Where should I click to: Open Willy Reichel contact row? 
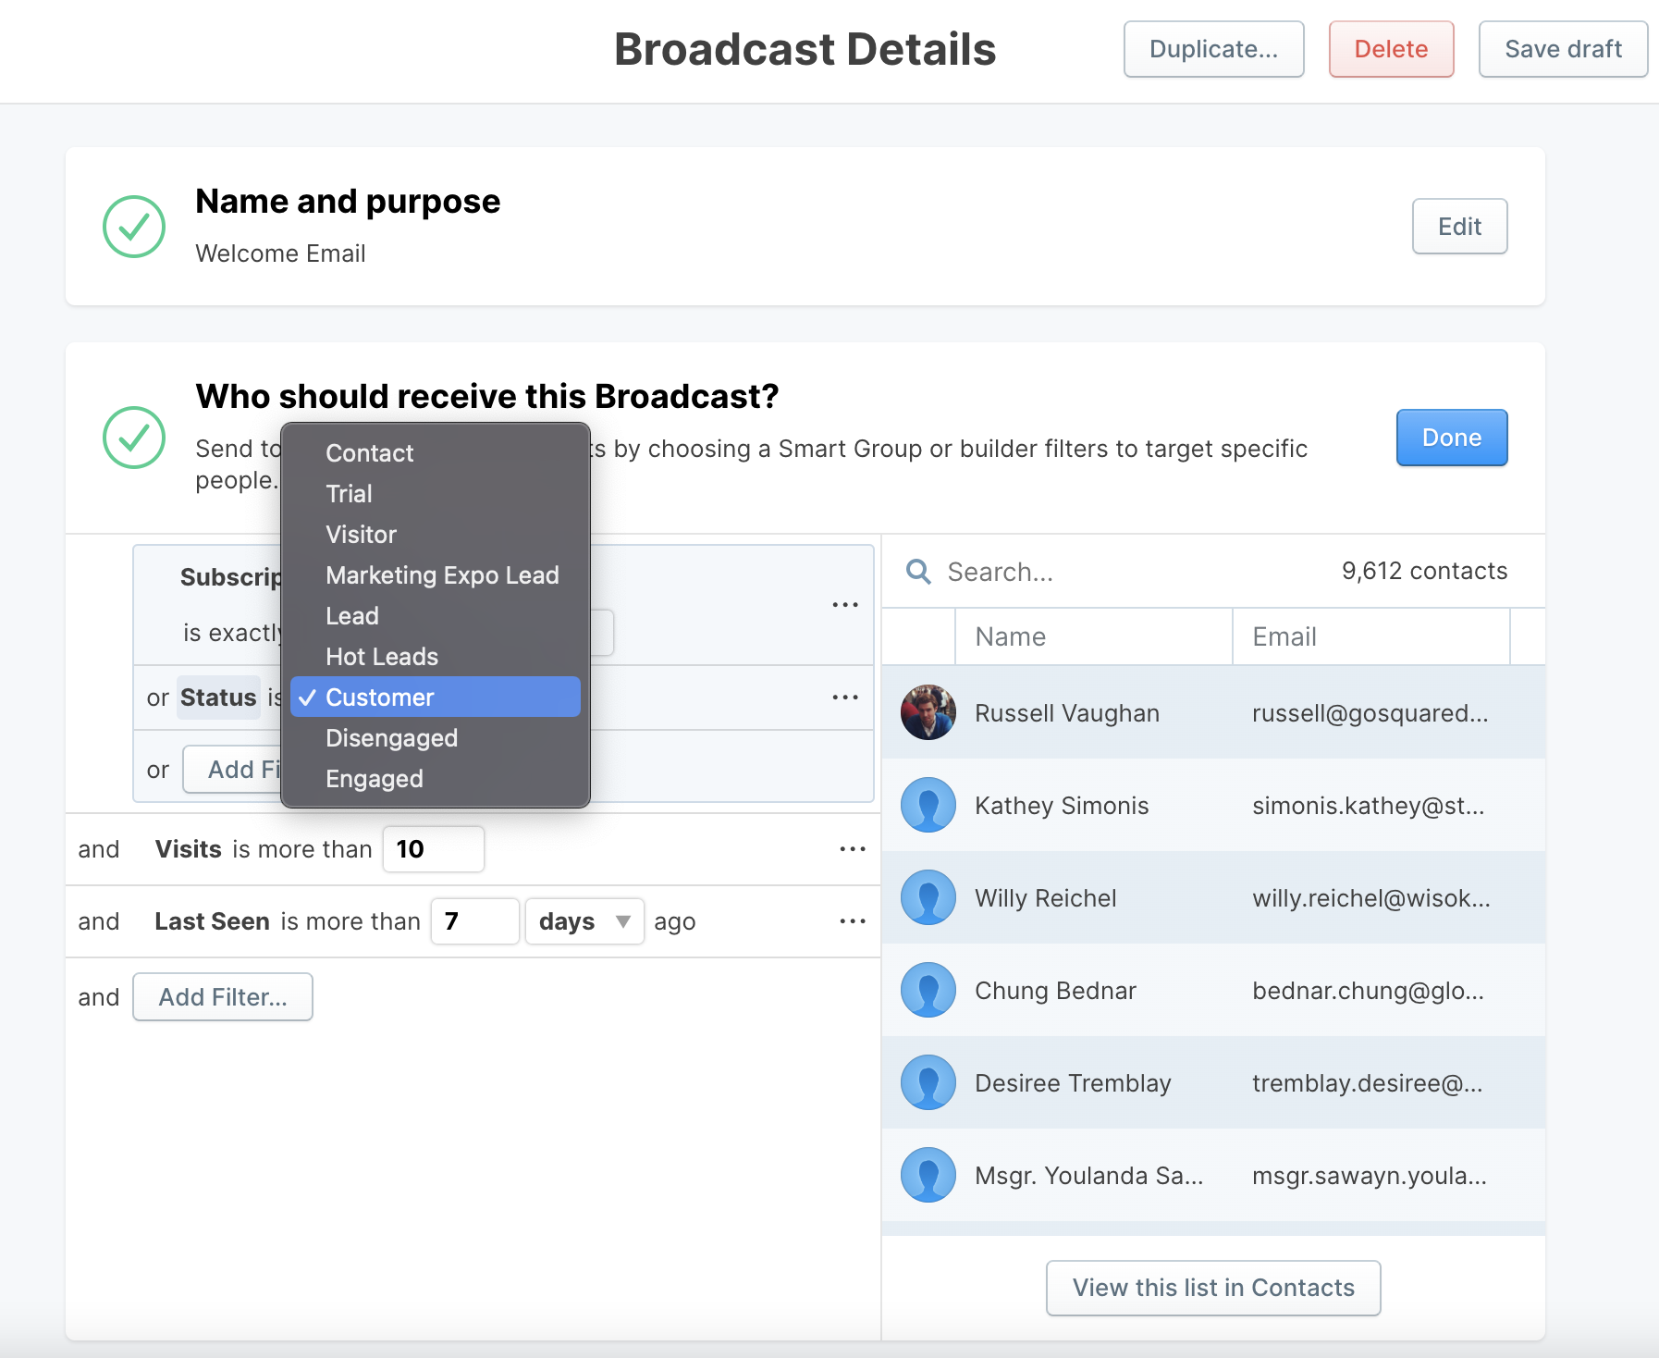coord(1213,897)
